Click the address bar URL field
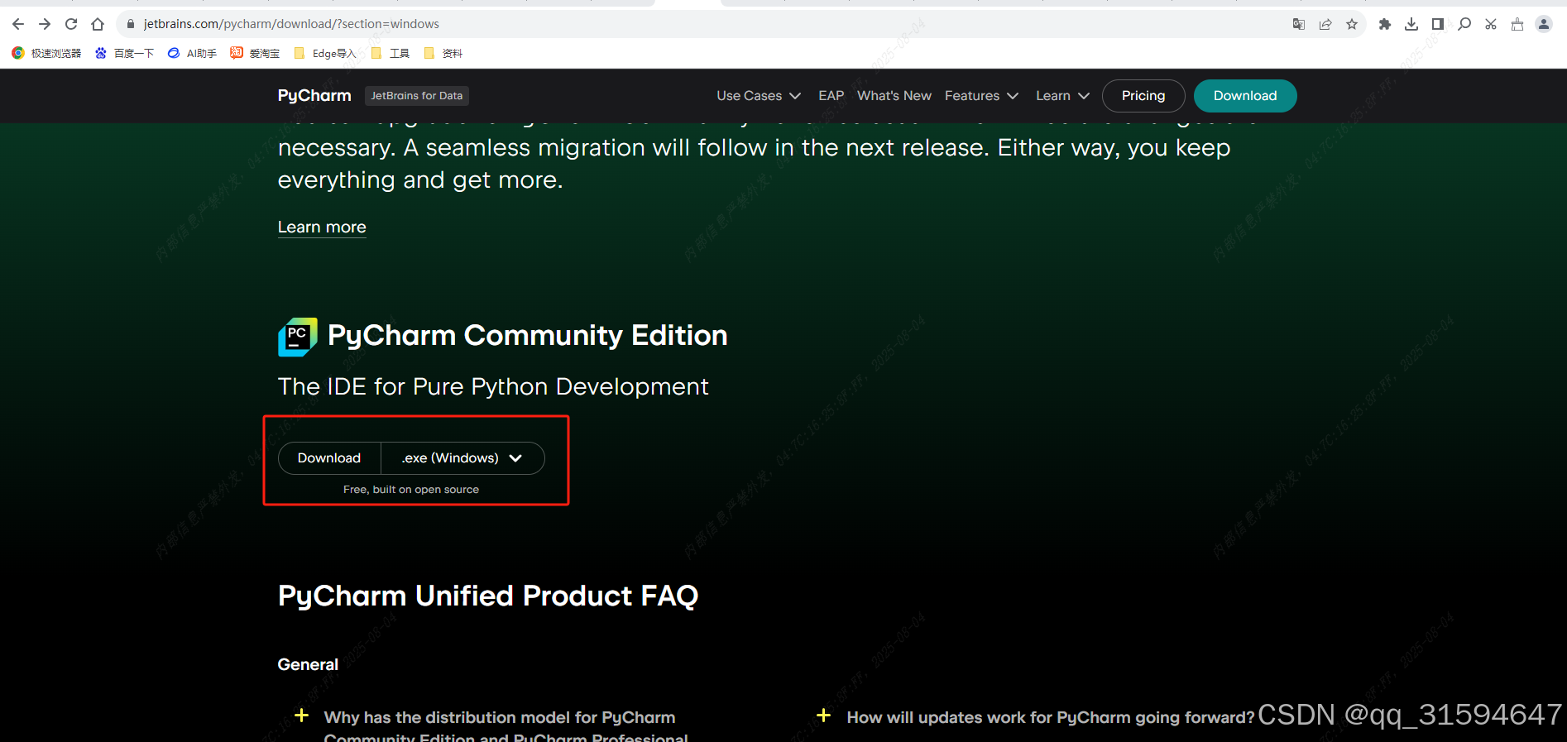The width and height of the screenshot is (1567, 742). [x=703, y=24]
